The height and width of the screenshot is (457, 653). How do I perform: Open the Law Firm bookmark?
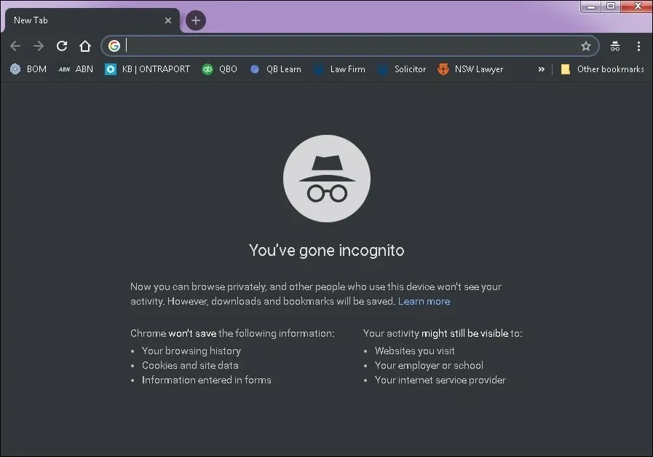point(339,69)
